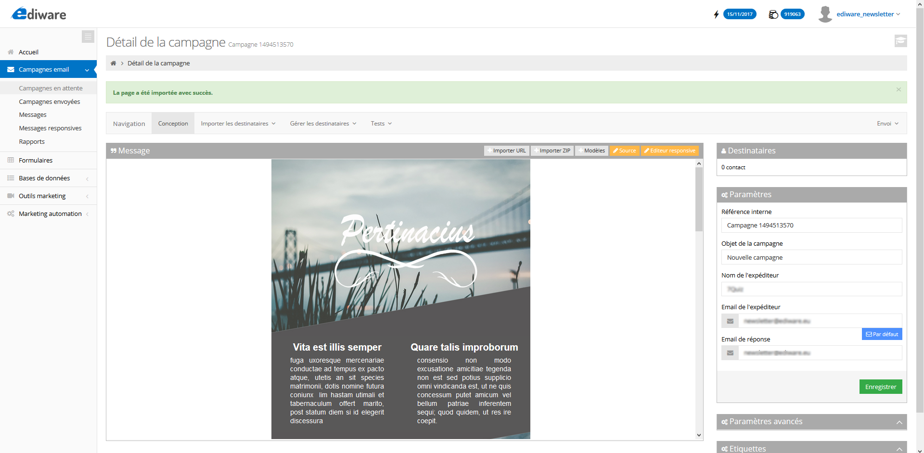924x453 pixels.
Task: Open Campagnes envoyées
Action: click(50, 101)
